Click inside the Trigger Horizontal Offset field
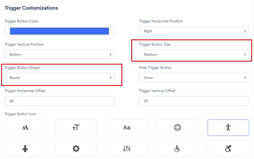Screen dimensions: 254x159 coord(59,101)
